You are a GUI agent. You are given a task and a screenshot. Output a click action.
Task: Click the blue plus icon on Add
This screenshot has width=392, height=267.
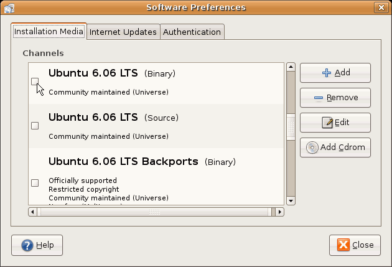(x=327, y=73)
